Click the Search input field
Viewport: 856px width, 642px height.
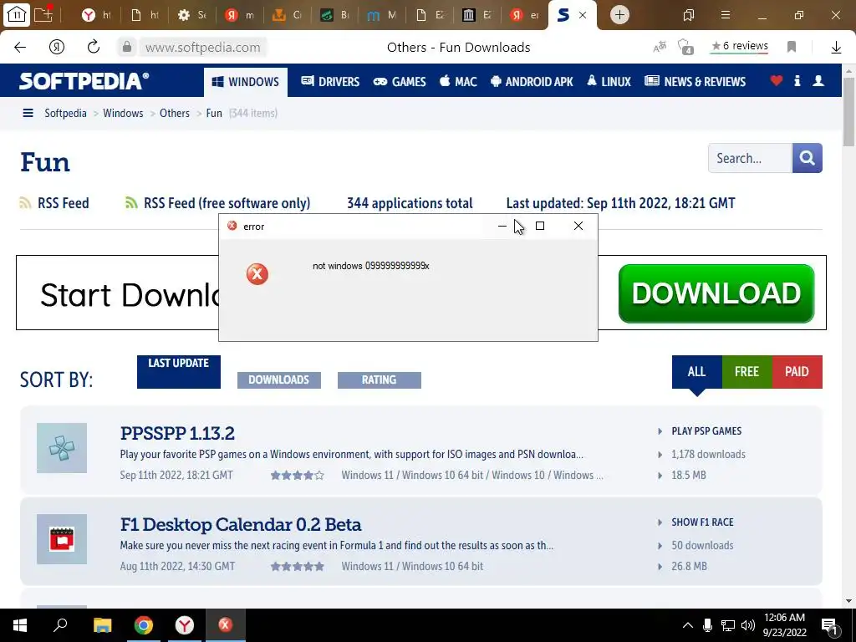point(750,158)
